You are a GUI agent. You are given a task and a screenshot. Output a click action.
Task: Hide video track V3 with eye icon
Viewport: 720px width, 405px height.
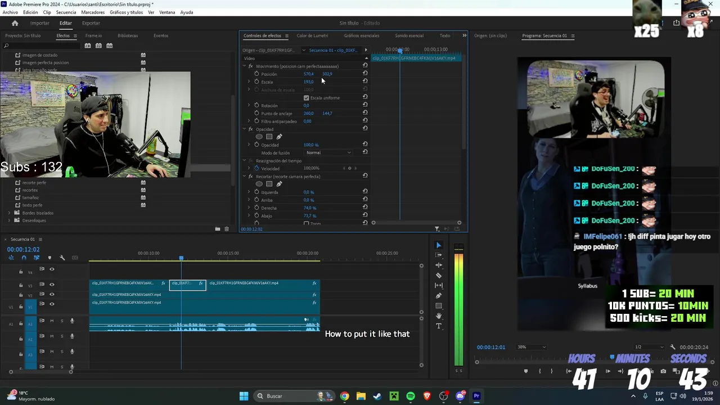pos(52,285)
